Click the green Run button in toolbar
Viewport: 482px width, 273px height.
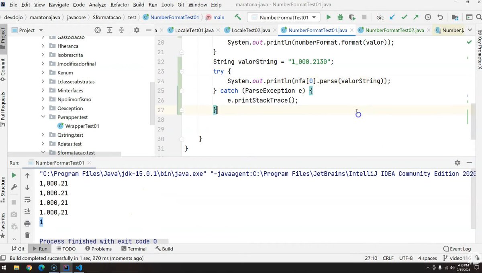[329, 17]
